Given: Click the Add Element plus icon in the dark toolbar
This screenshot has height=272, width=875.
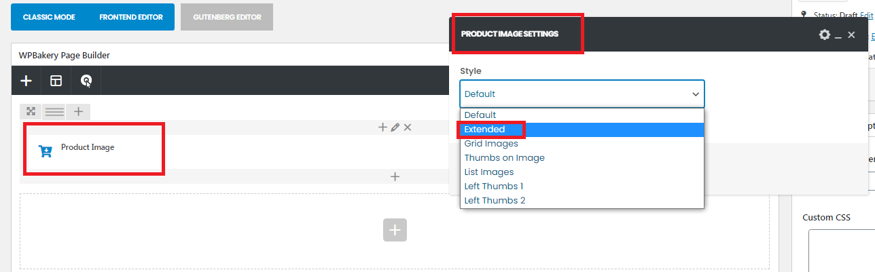Looking at the screenshot, I should (x=26, y=81).
